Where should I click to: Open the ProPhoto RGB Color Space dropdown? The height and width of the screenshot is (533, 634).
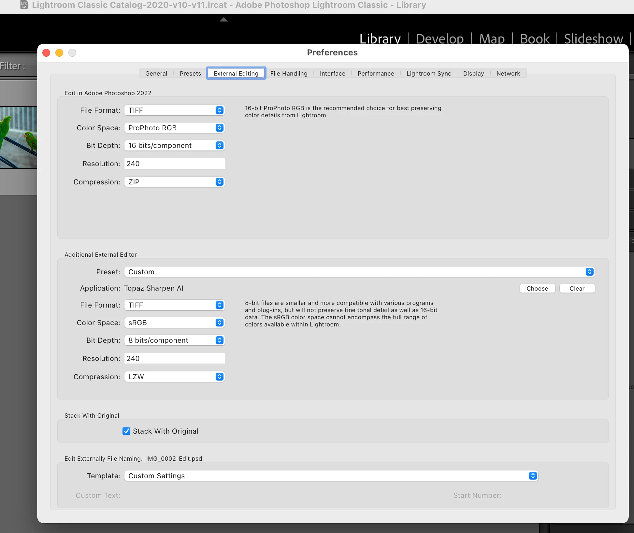pyautogui.click(x=174, y=128)
